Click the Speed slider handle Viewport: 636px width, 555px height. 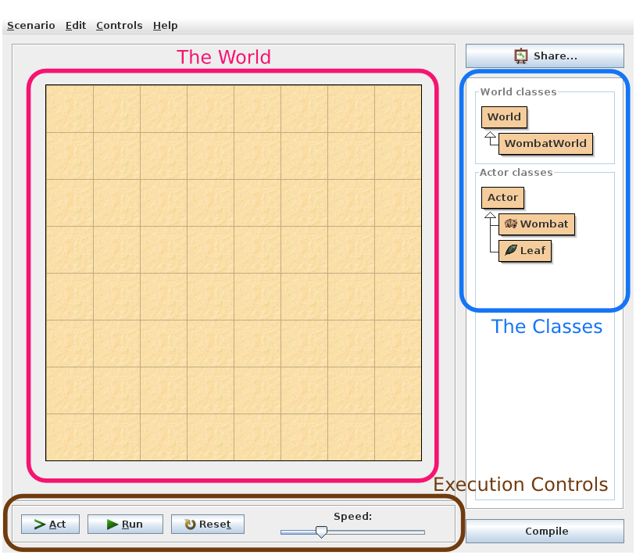[320, 532]
